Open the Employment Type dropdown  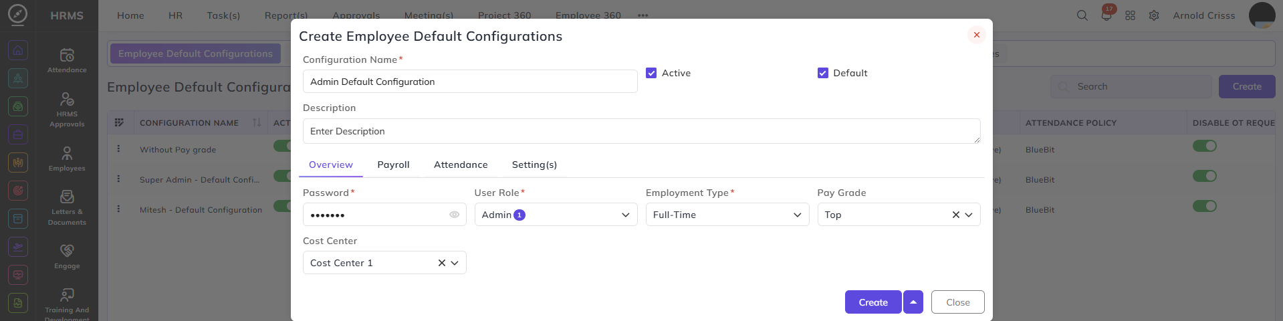coord(727,215)
